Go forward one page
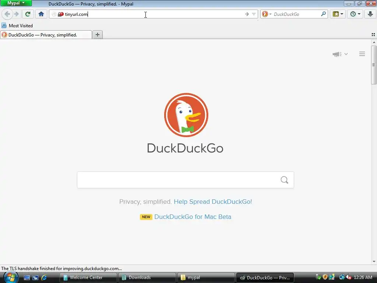377x283 pixels. coord(17,14)
